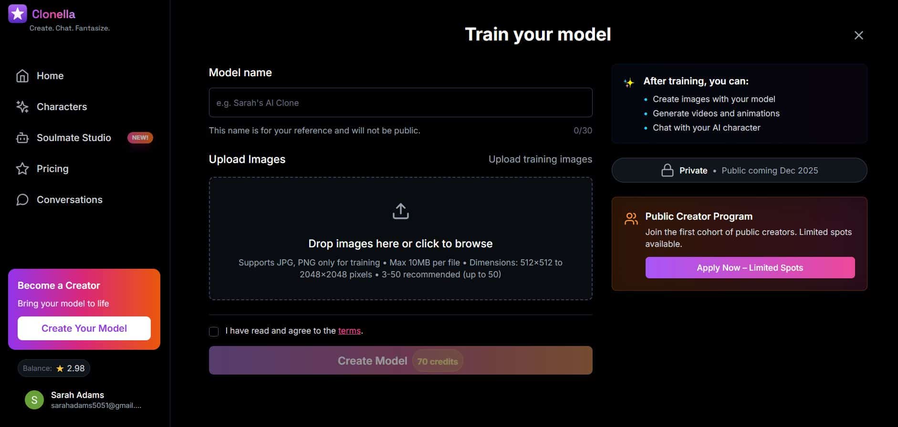Click the 'Model name' label

click(x=240, y=72)
